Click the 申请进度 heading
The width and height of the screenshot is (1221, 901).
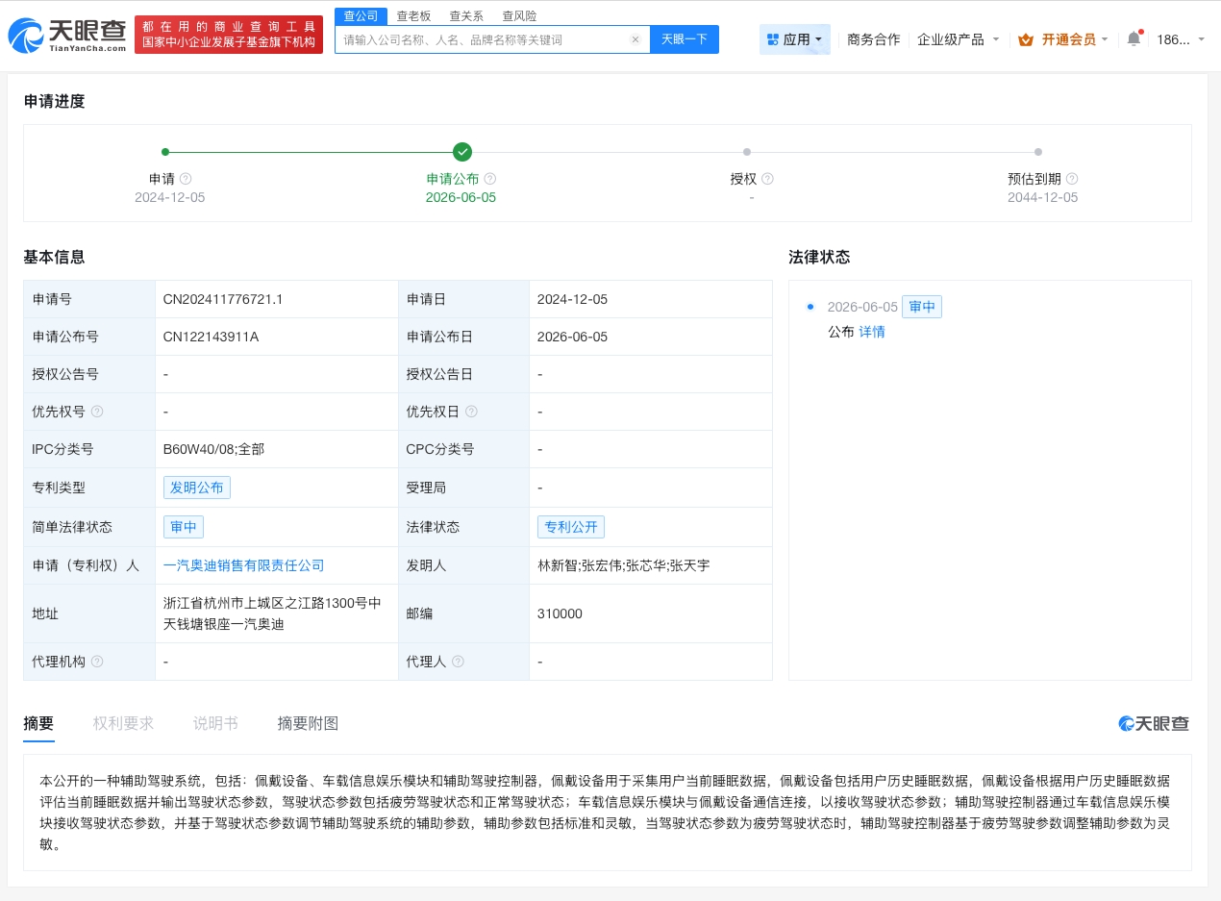[x=54, y=101]
